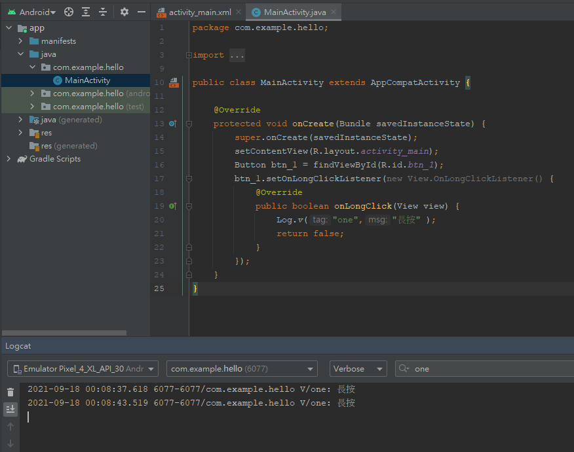The image size is (574, 452).
Task: Toggle Scroll to End in Logcat
Action: 10,409
